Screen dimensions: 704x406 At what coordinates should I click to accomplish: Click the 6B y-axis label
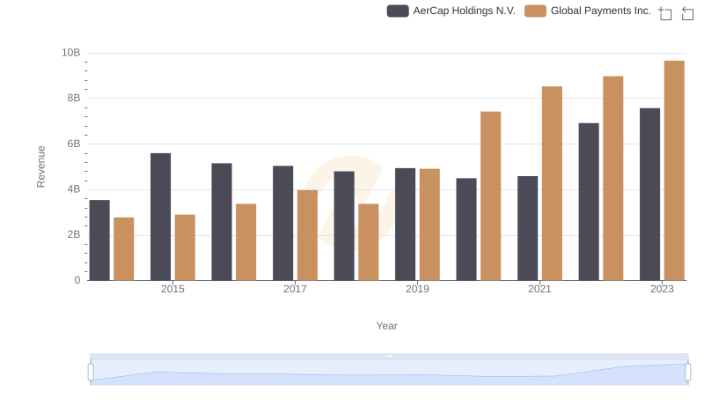(x=74, y=144)
